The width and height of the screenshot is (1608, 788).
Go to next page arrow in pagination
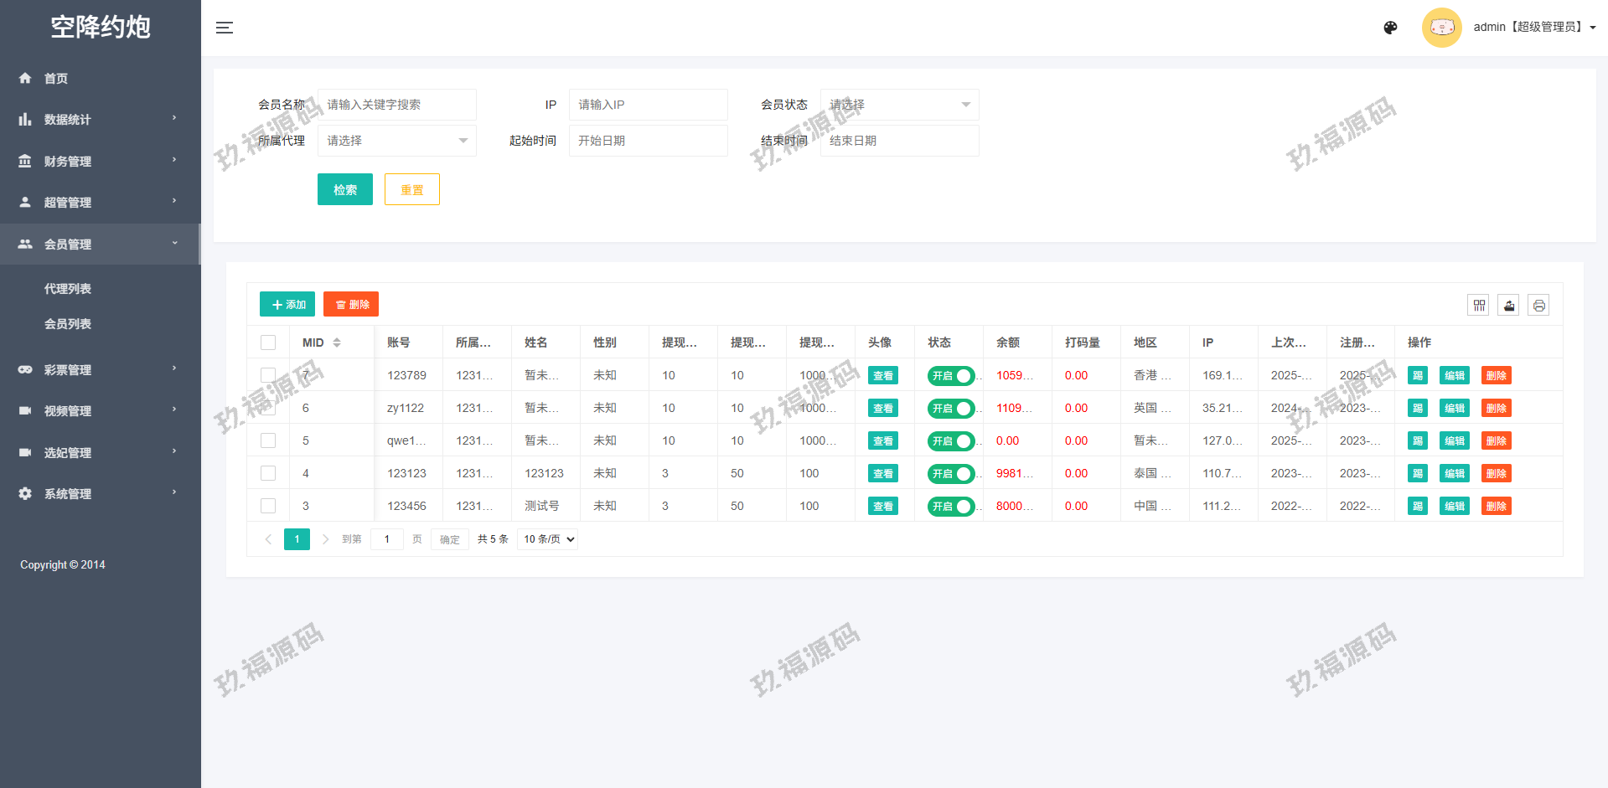[x=326, y=539]
